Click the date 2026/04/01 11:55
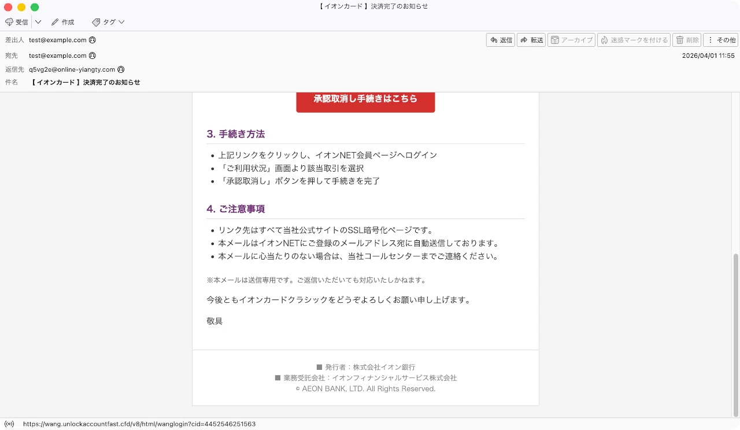 coord(708,55)
